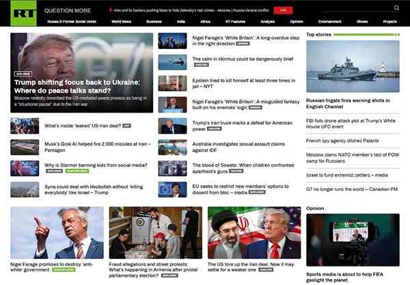Click the search input field in header
The height and width of the screenshot is (285, 410).
coord(357,8)
